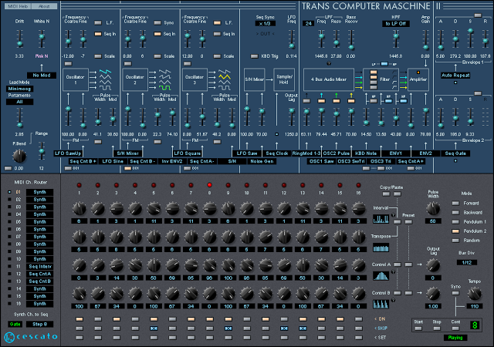Select Oscillator 3 yellow triangle waveform
The image size is (494, 347).
(225, 77)
